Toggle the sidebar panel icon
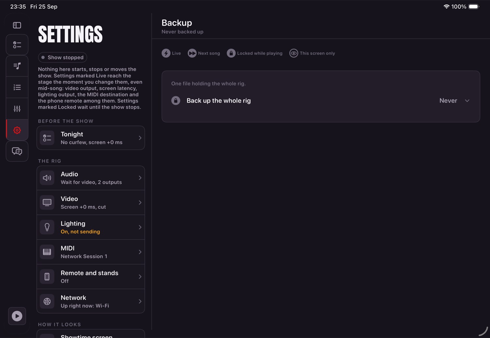Image resolution: width=490 pixels, height=338 pixels. pyautogui.click(x=17, y=25)
